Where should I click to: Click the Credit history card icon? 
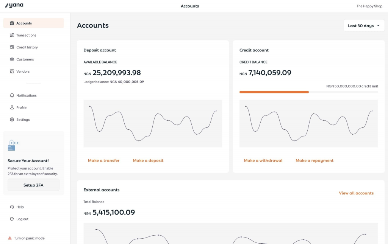click(12, 47)
